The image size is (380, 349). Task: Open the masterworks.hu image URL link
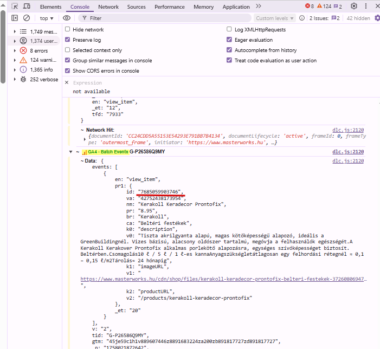click(x=223, y=279)
